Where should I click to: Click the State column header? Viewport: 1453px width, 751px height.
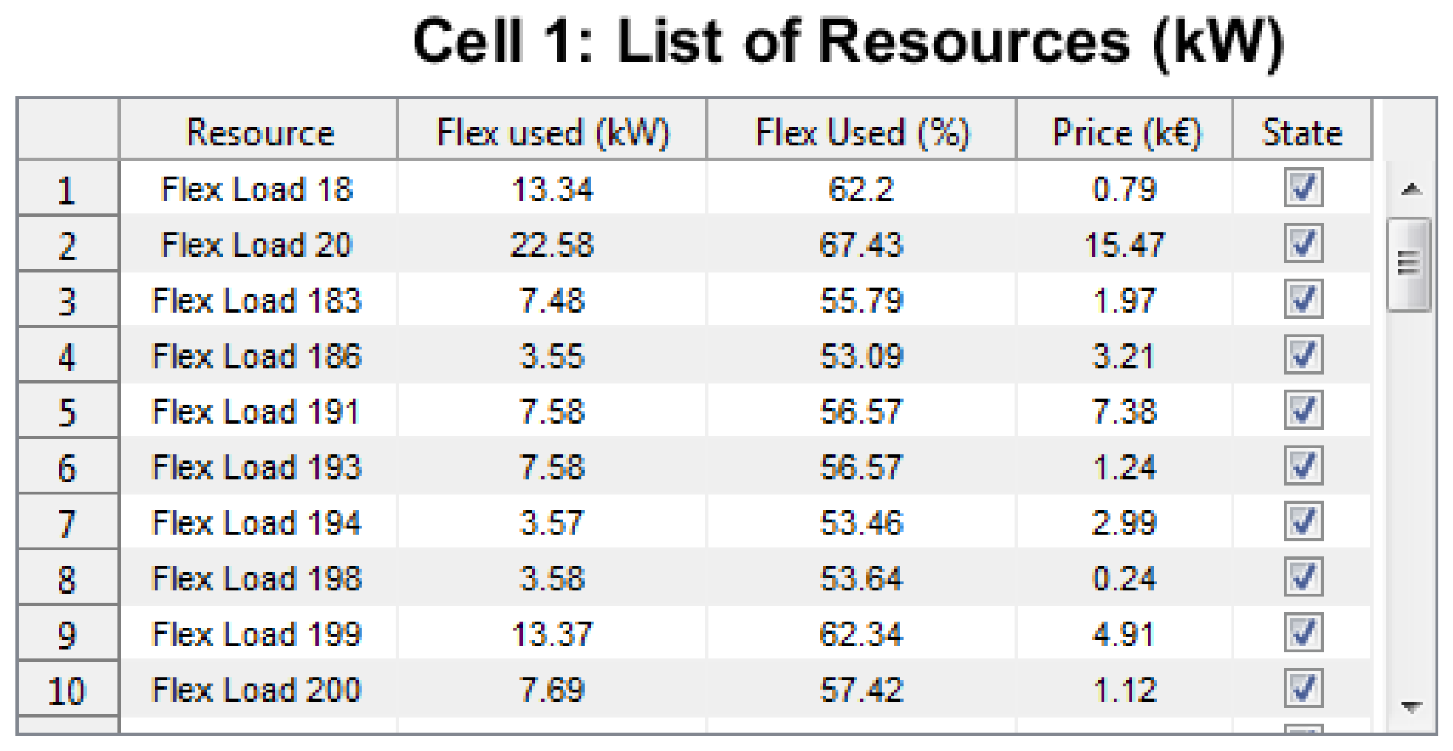[1302, 131]
